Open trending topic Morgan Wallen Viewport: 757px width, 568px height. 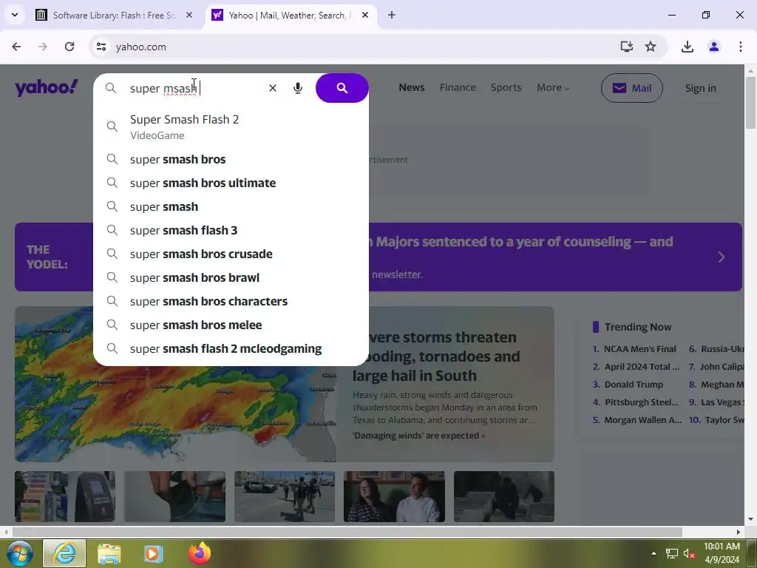(642, 420)
